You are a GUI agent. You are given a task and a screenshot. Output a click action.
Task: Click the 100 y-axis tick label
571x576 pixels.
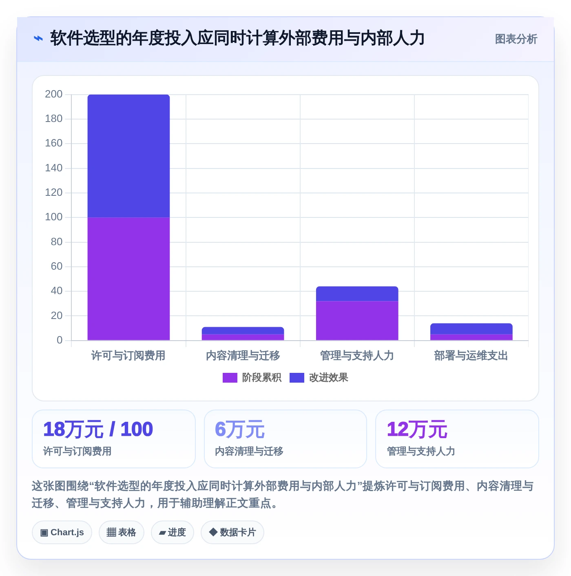coord(54,217)
